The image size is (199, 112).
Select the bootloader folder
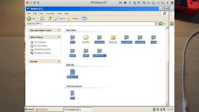pyautogui.click(x=140, y=39)
